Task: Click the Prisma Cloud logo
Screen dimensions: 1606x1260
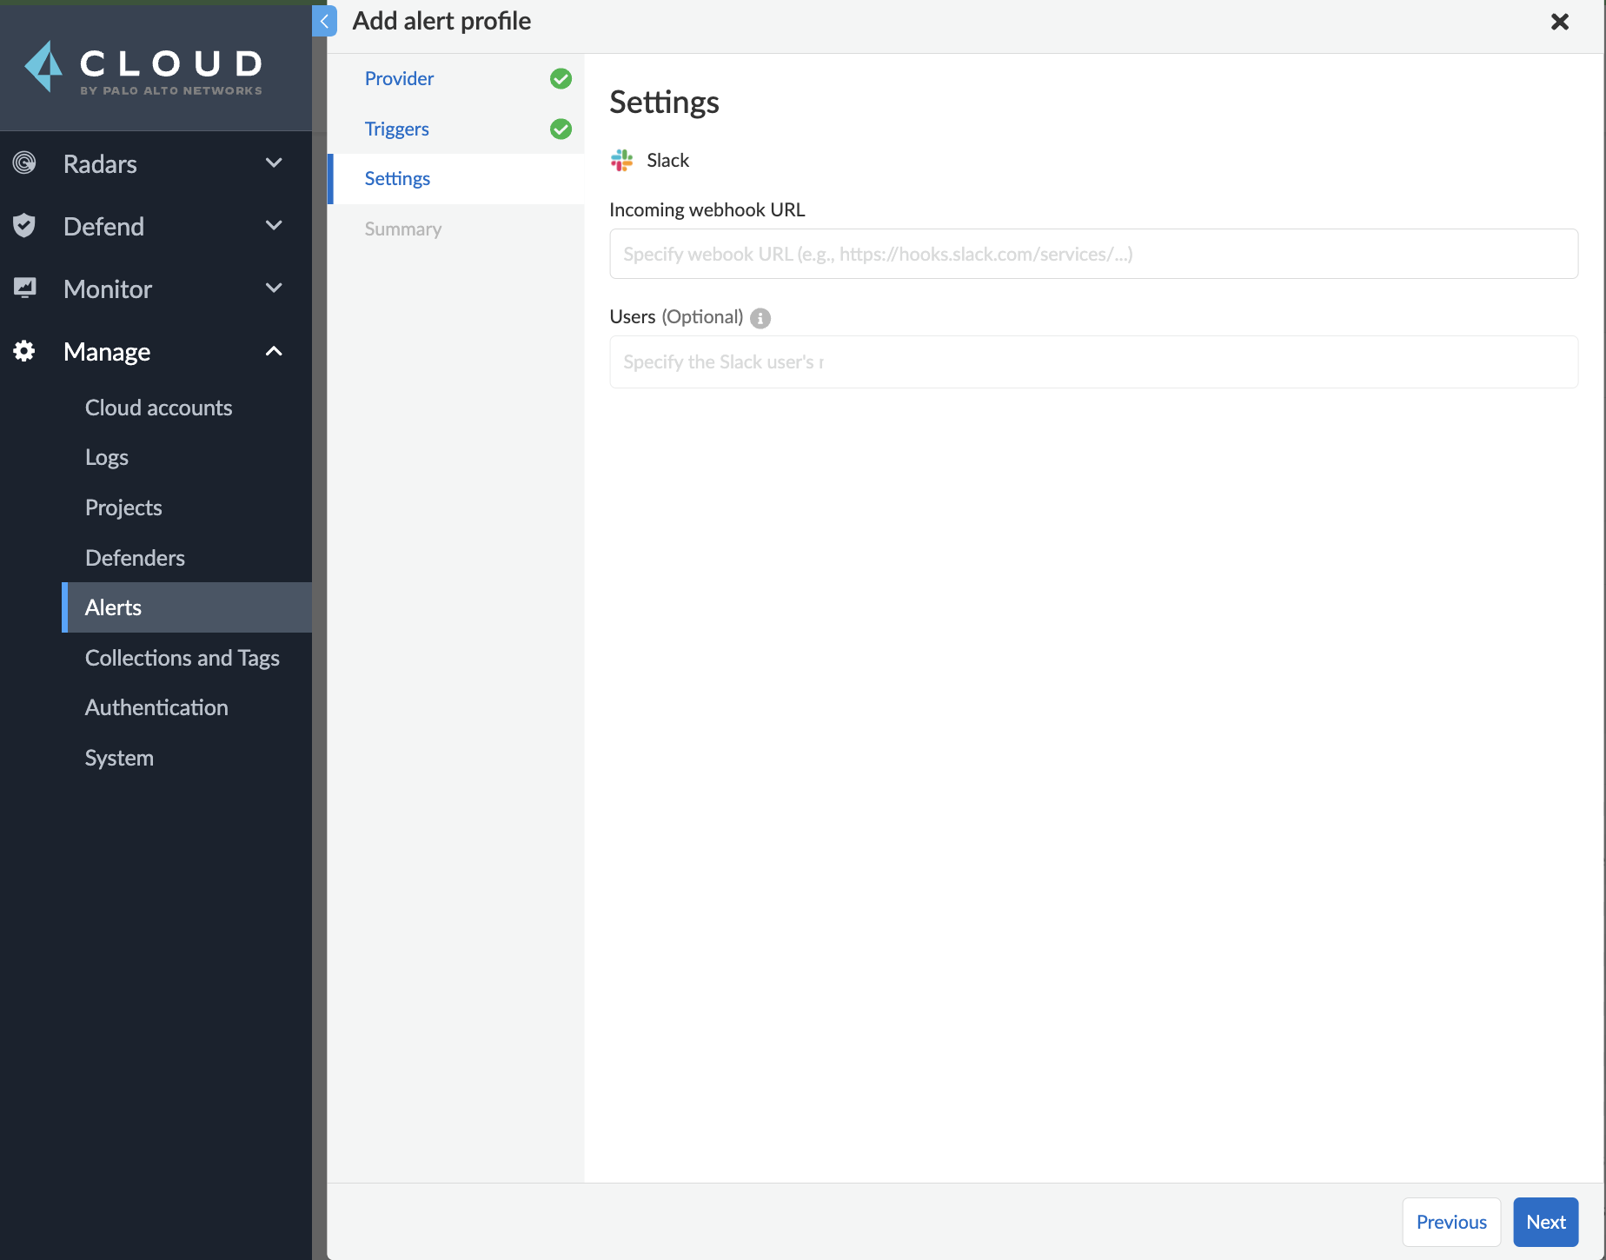Action: (143, 67)
